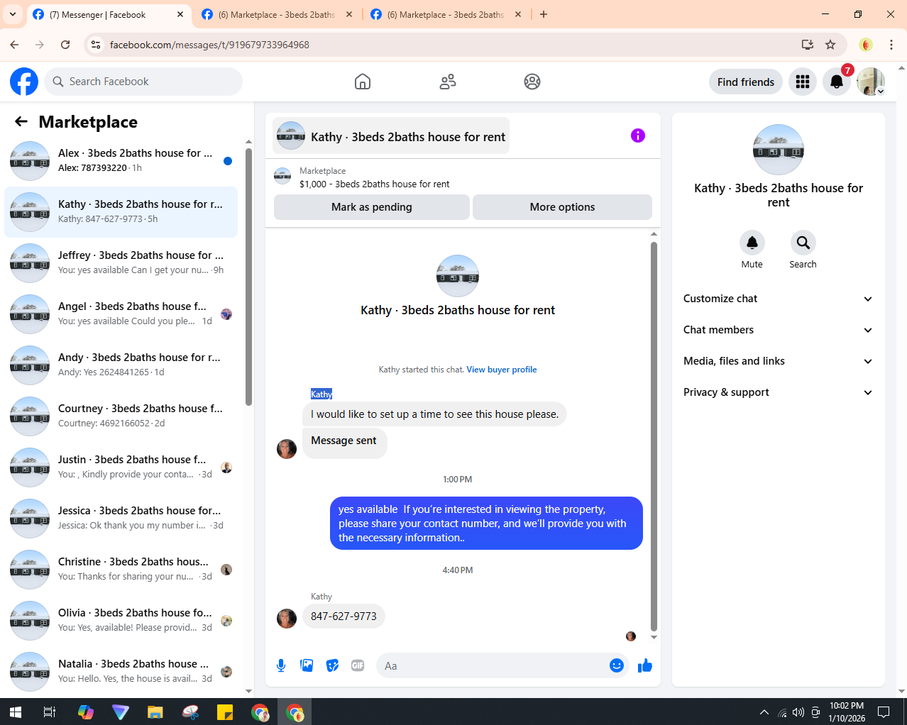
Task: Click the browser reload button
Action: tap(65, 45)
